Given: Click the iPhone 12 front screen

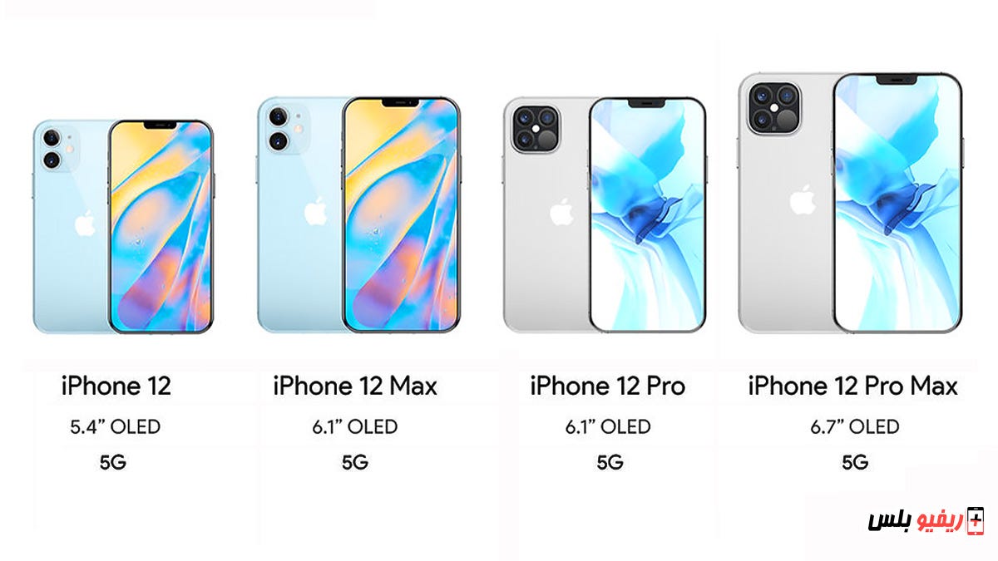Looking at the screenshot, I should click(161, 227).
